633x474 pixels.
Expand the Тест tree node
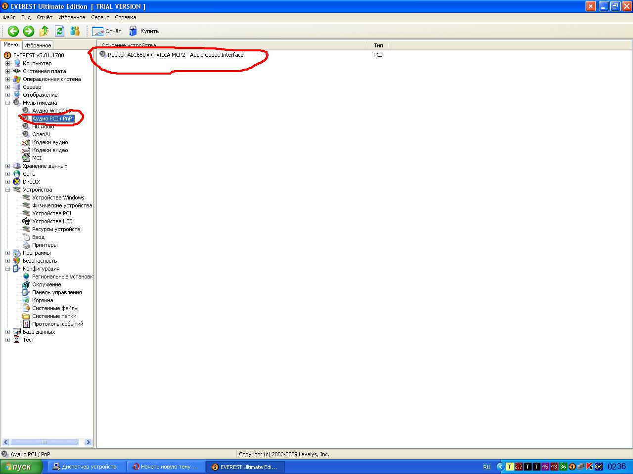7,340
